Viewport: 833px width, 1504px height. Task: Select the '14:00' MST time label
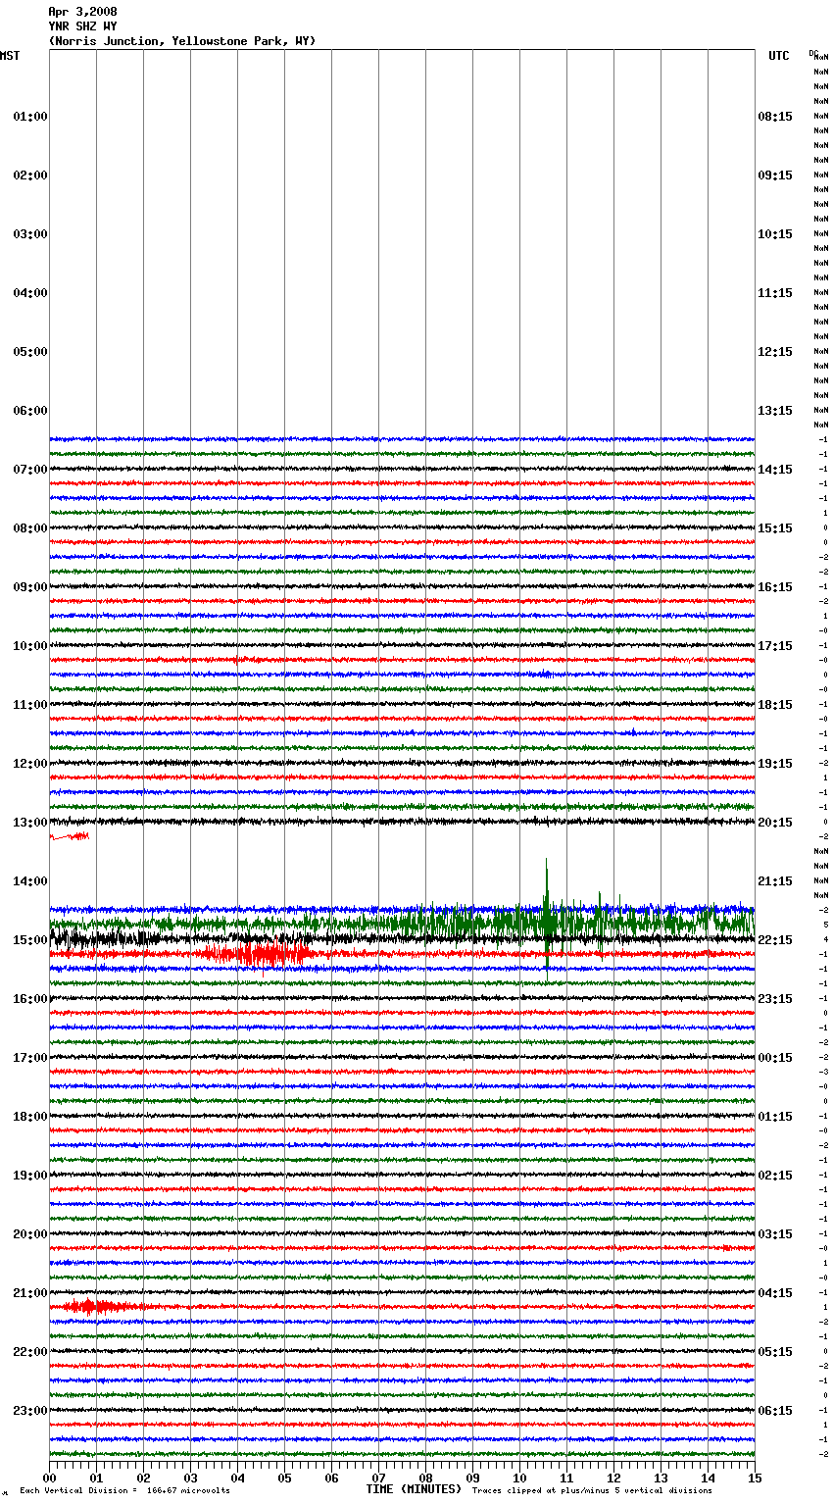30,881
